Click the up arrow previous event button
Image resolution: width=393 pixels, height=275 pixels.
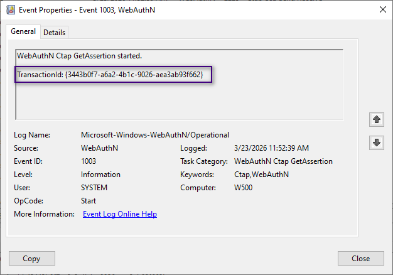tap(376, 119)
